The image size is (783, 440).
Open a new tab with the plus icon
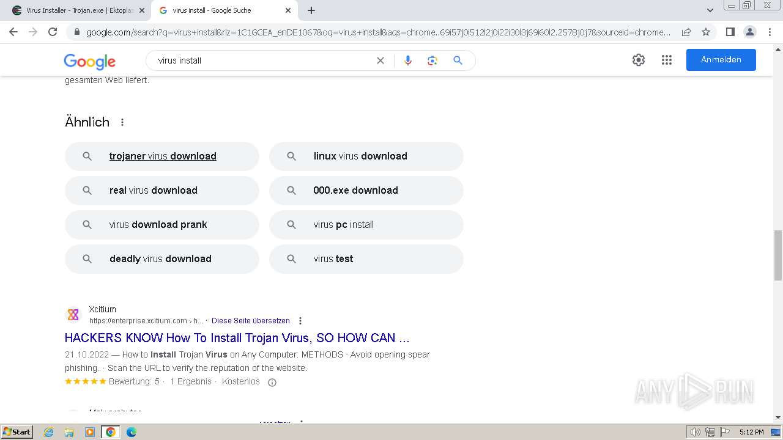pyautogui.click(x=311, y=10)
